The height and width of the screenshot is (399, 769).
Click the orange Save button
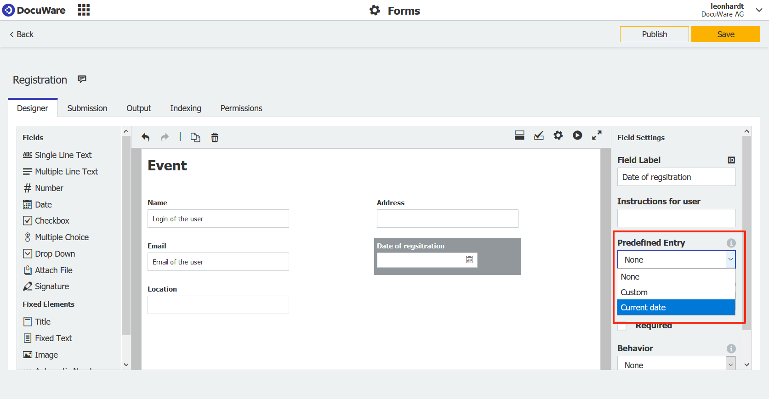[x=725, y=34]
